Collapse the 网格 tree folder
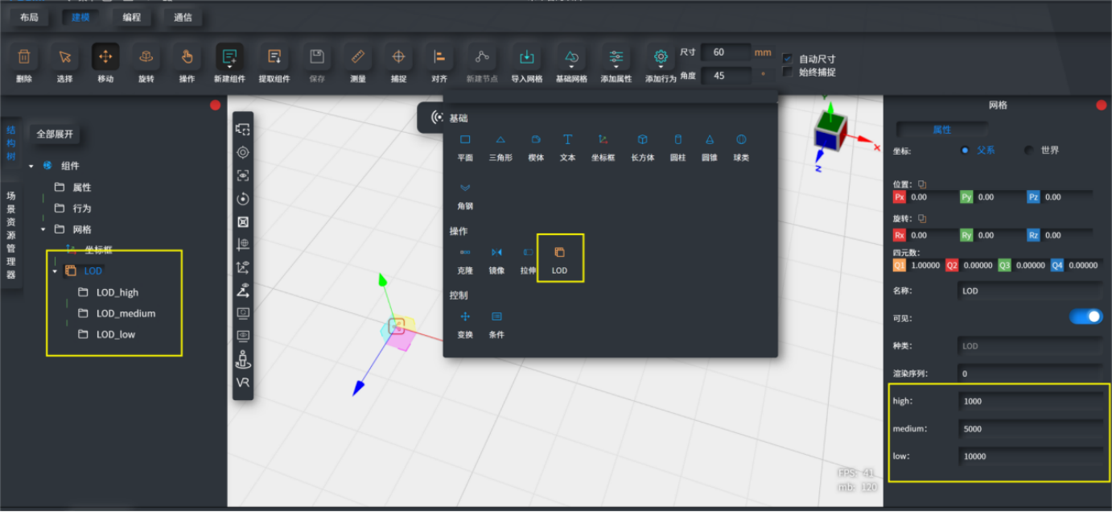The image size is (1112, 512). pyautogui.click(x=43, y=229)
